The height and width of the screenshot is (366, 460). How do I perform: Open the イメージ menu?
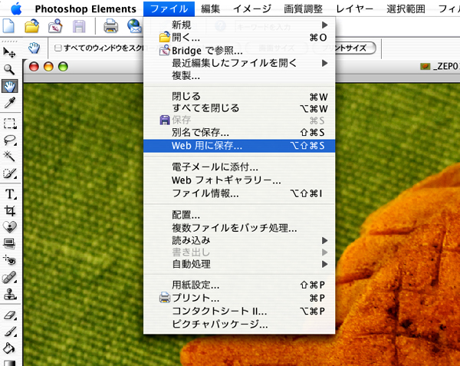pos(252,8)
